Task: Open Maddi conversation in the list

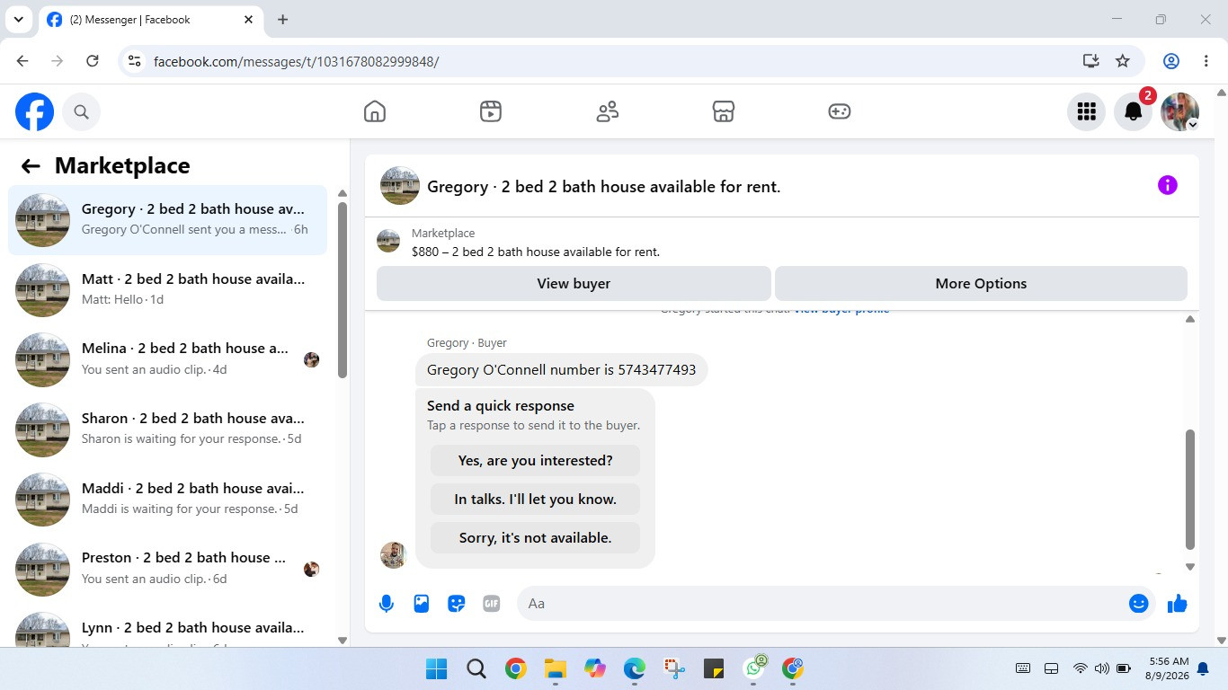Action: tap(168, 499)
